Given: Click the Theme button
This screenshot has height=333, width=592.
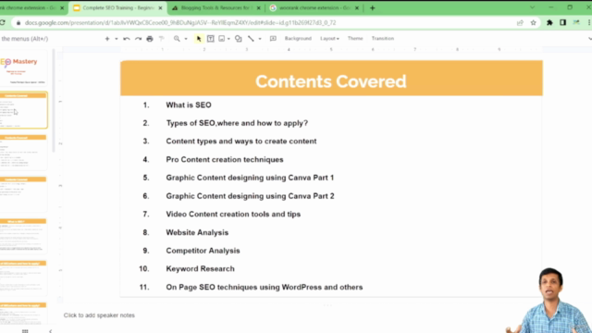Looking at the screenshot, I should click(355, 39).
